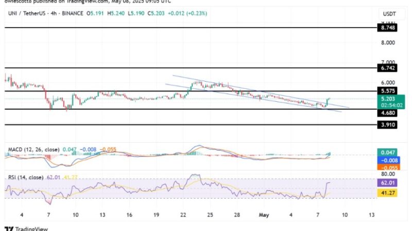Click the UNI / TetherUS symbol title
The height and width of the screenshot is (231, 412).
(x=27, y=13)
